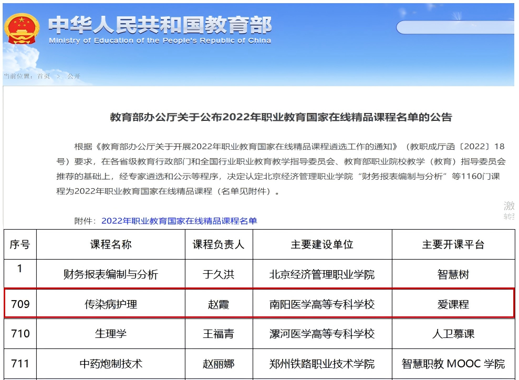Click the search box in the header
Viewport: 519px width, 380px height.
tap(454, 27)
